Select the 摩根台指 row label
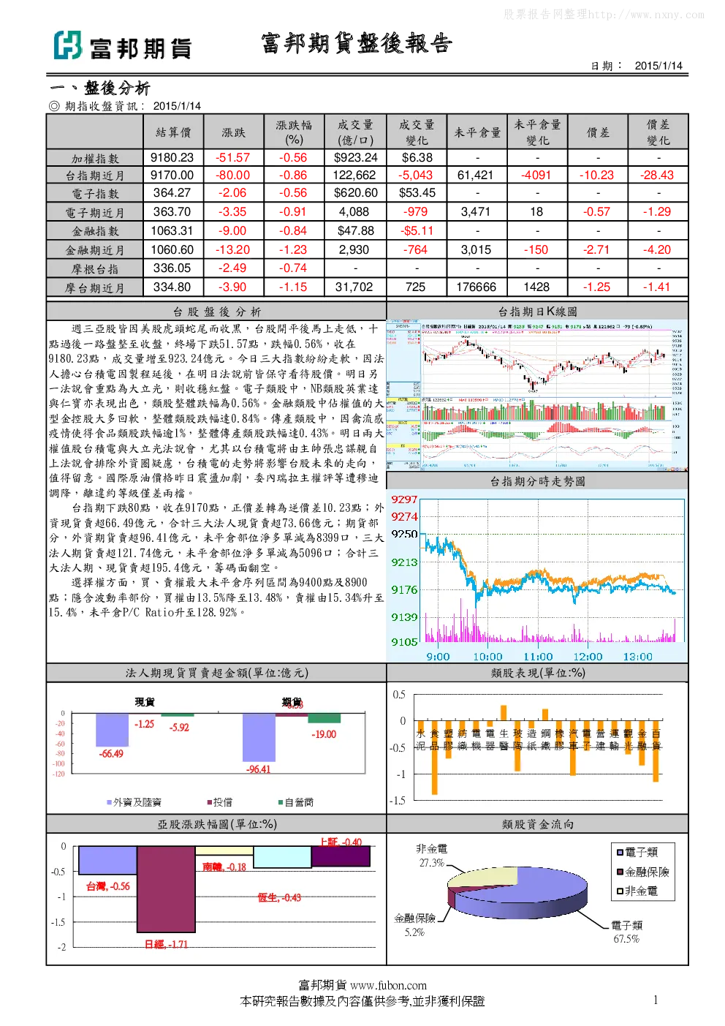This screenshot has height=1026, width=725. click(95, 269)
